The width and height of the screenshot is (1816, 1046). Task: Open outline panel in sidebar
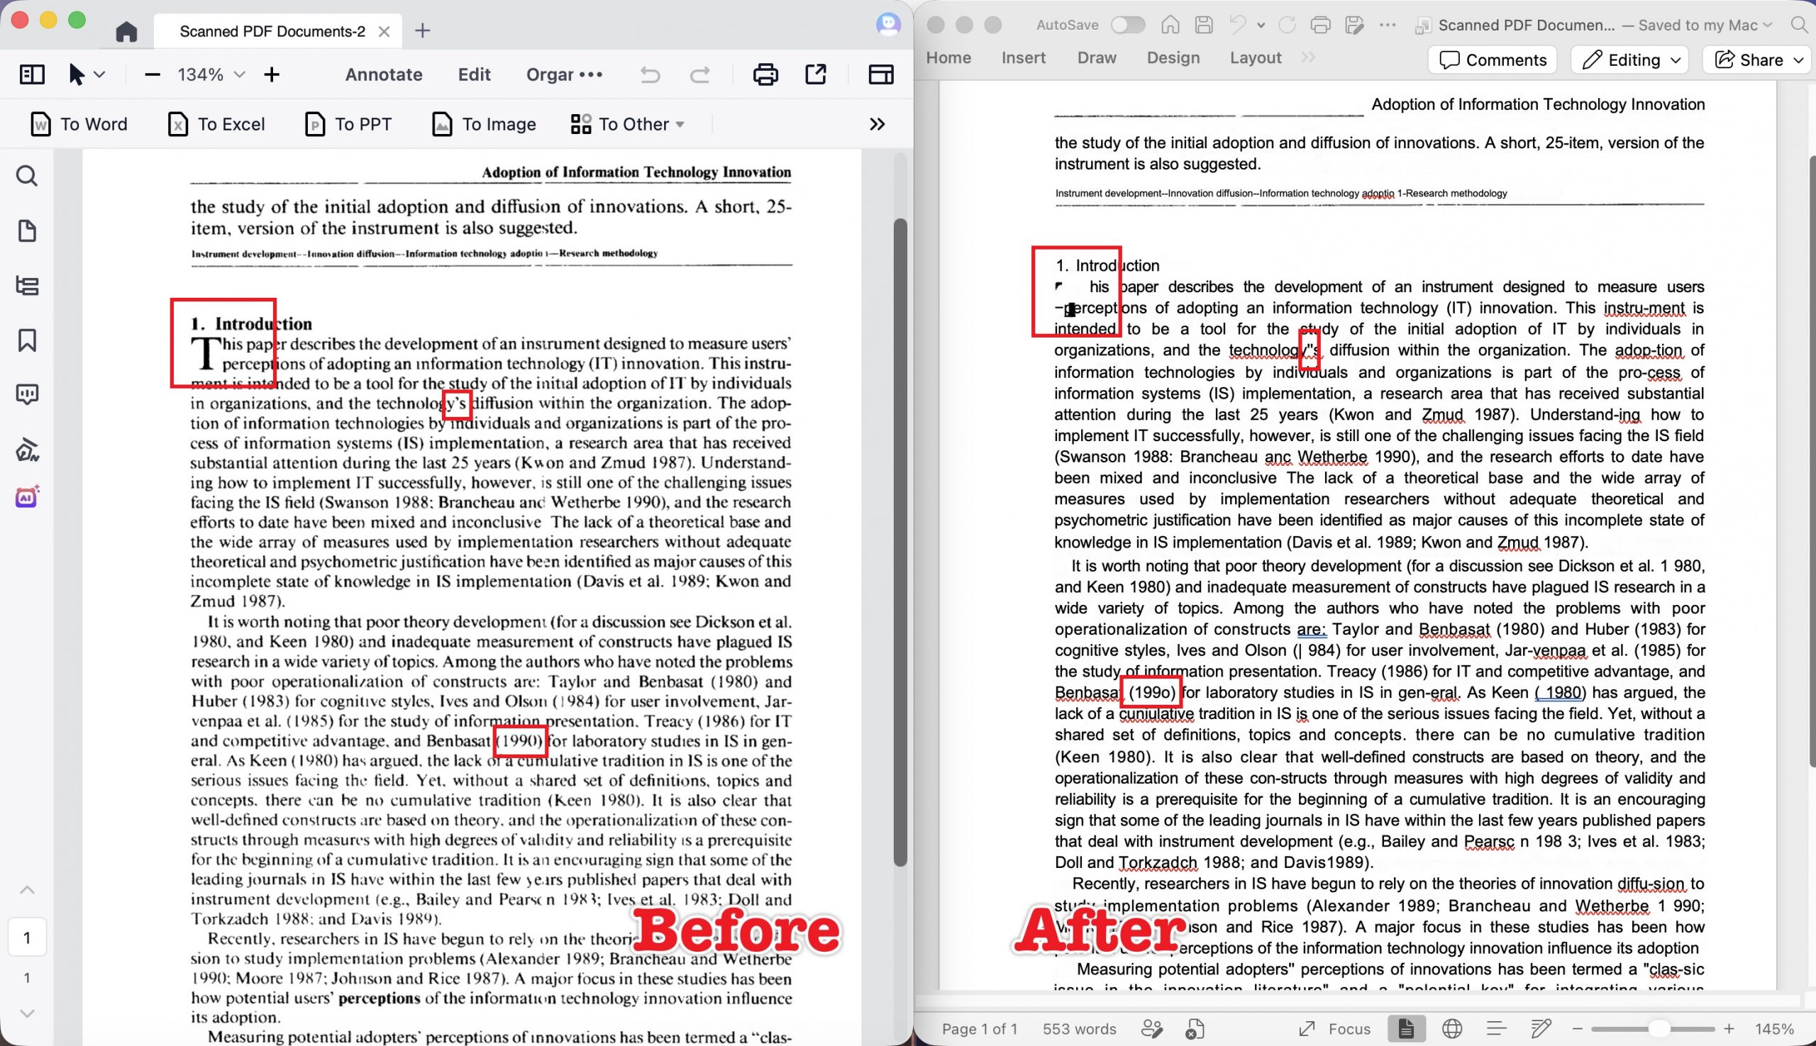[x=27, y=286]
